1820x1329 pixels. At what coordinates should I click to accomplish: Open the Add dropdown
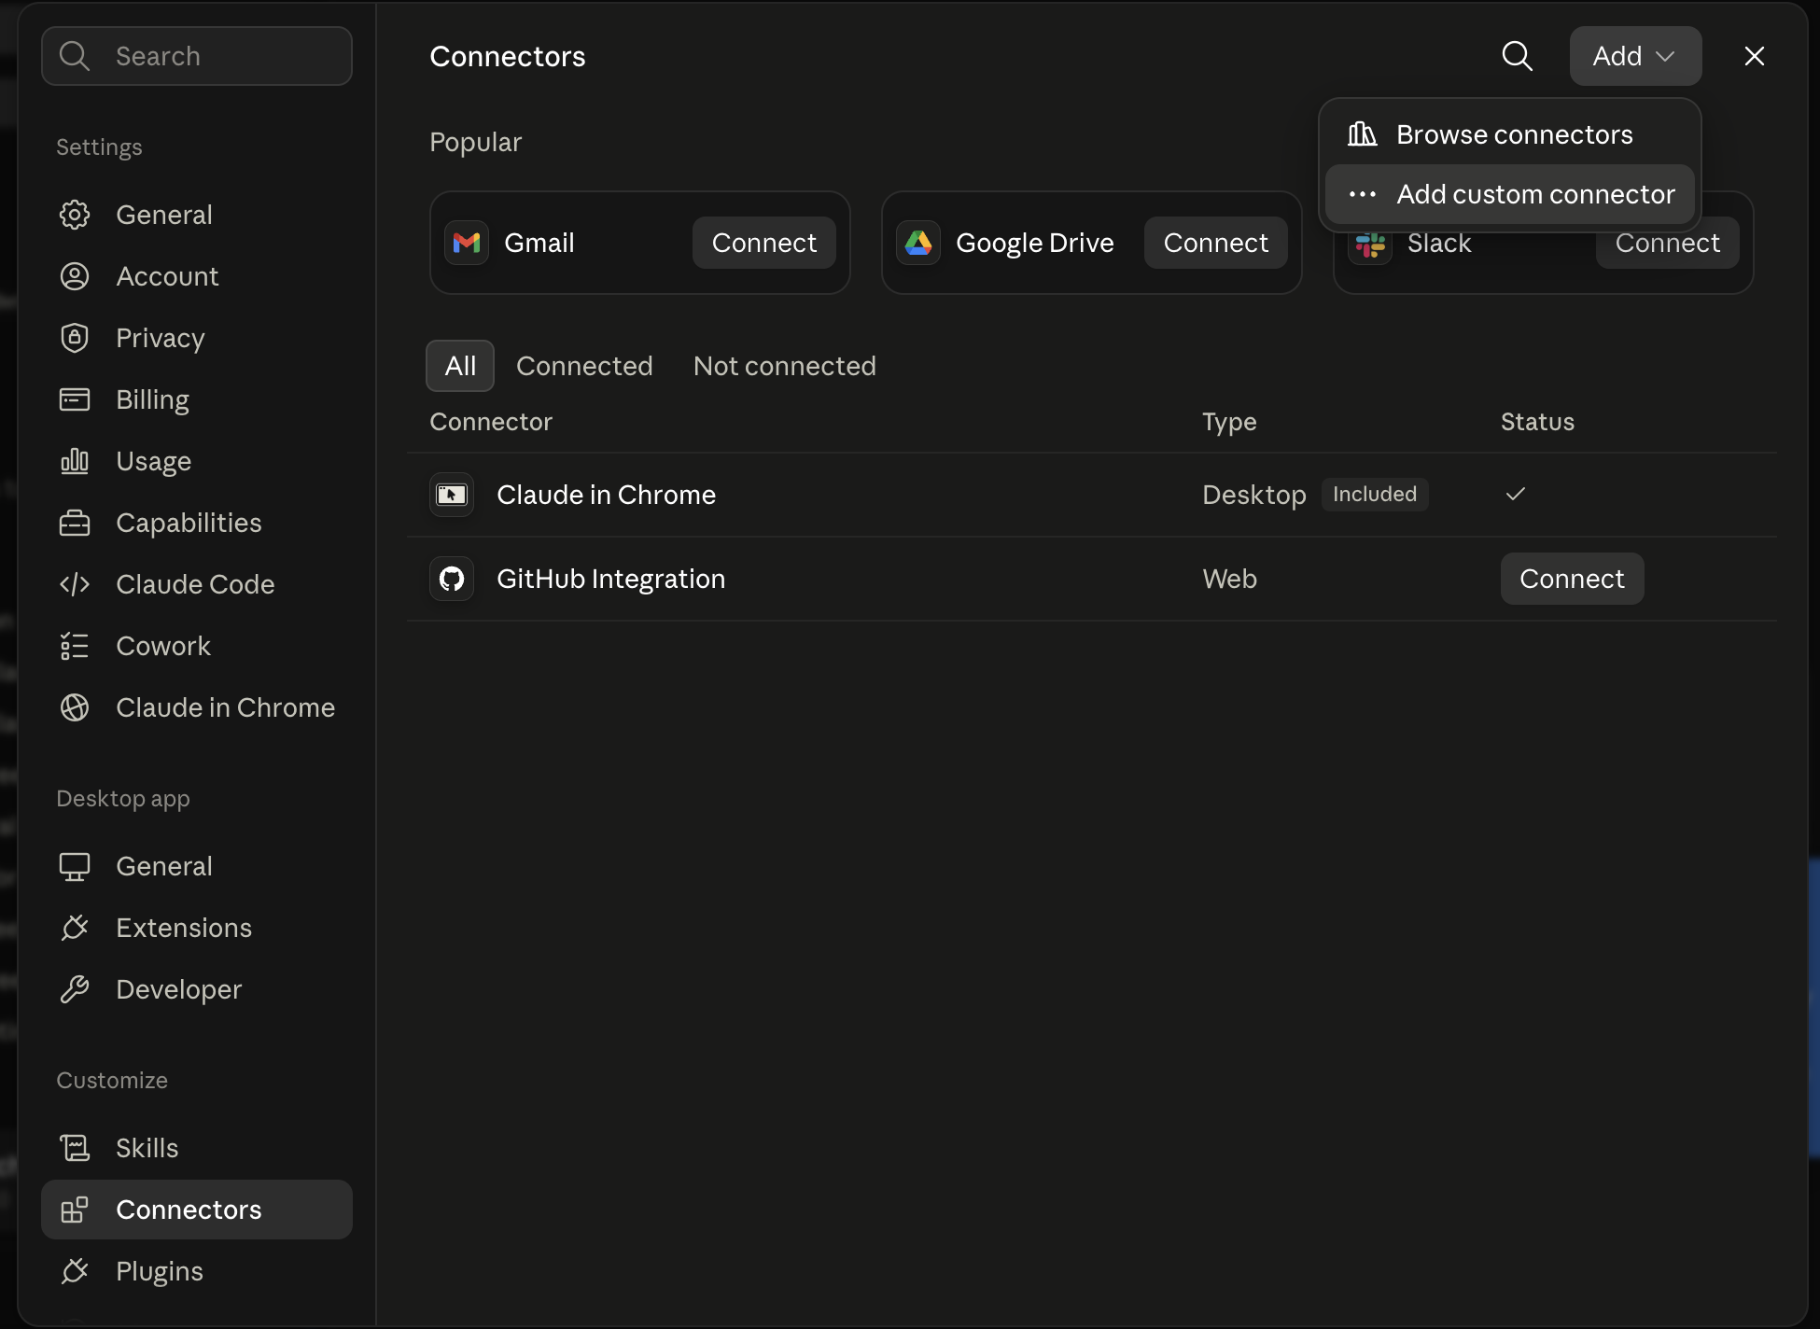[x=1635, y=56]
